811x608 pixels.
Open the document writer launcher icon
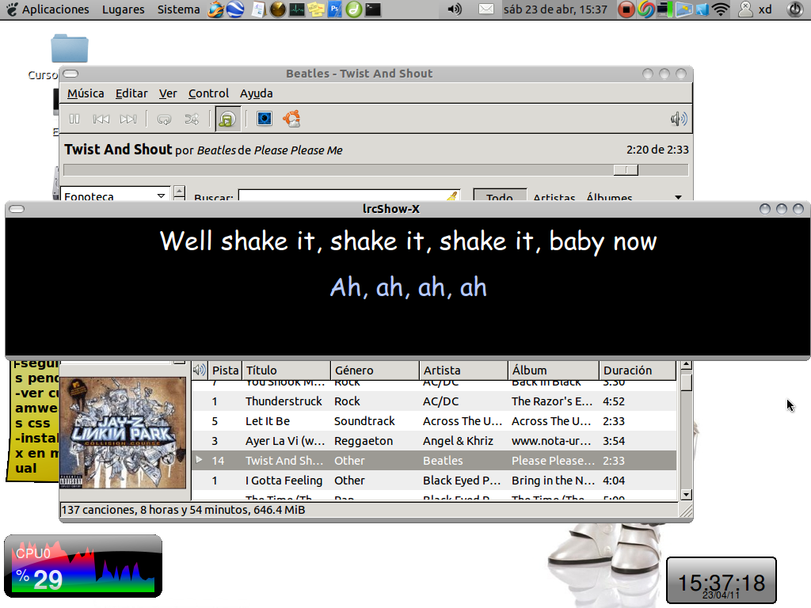coord(258,9)
